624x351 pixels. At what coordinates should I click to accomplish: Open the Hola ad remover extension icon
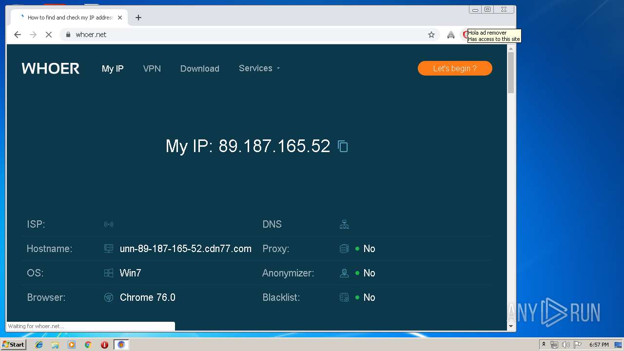point(465,35)
